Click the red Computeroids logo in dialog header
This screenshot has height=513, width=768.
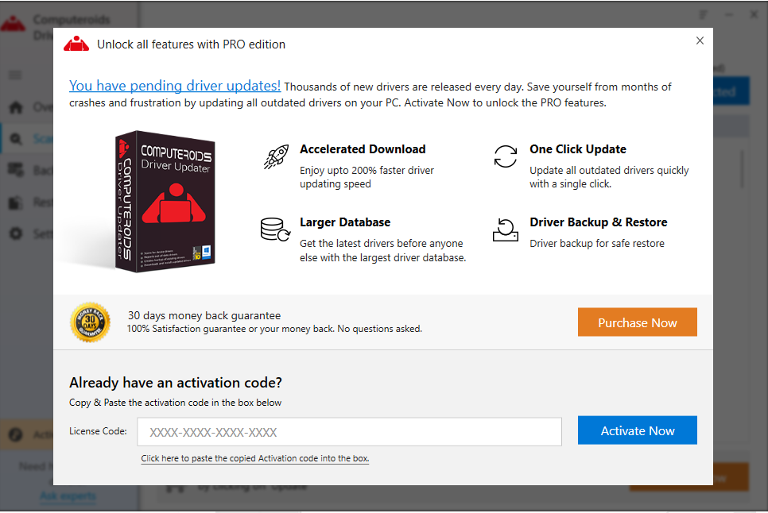point(76,44)
